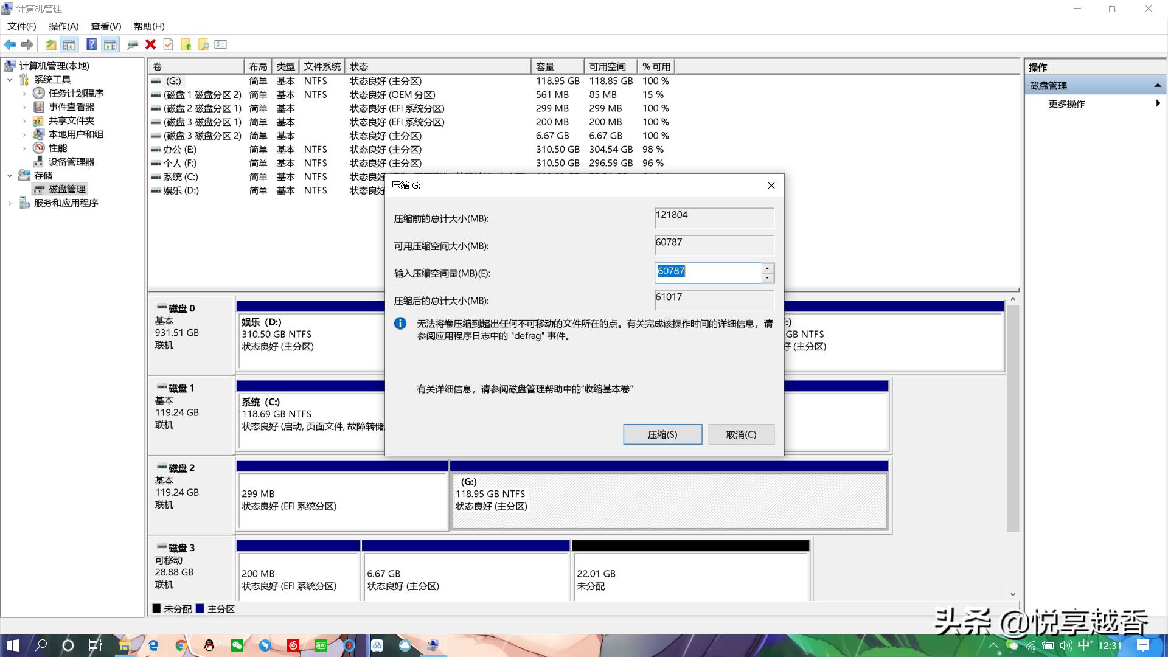Click the properties checkmark toolbar icon
This screenshot has width=1168, height=657.
click(167, 44)
